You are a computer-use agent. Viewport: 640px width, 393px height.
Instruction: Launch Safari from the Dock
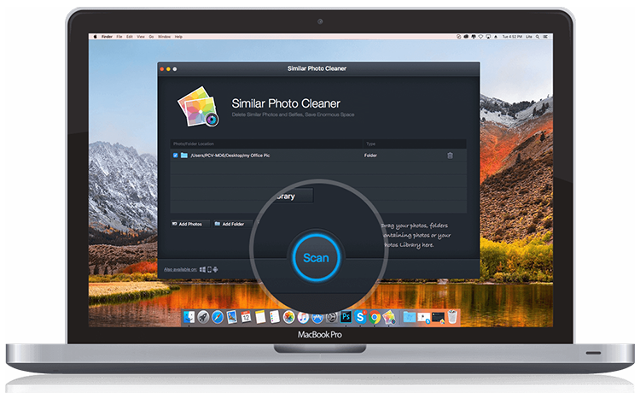click(x=218, y=317)
